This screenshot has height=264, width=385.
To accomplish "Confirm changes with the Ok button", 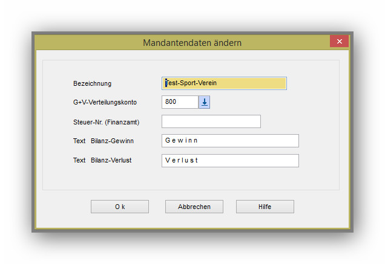I will pos(119,207).
